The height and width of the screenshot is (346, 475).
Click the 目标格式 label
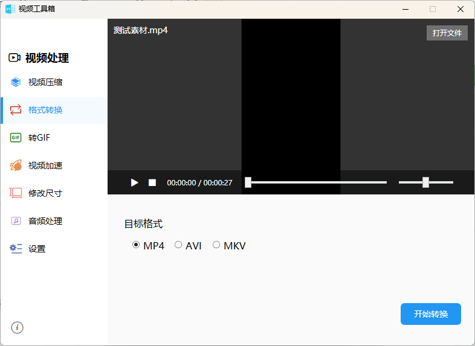(143, 223)
